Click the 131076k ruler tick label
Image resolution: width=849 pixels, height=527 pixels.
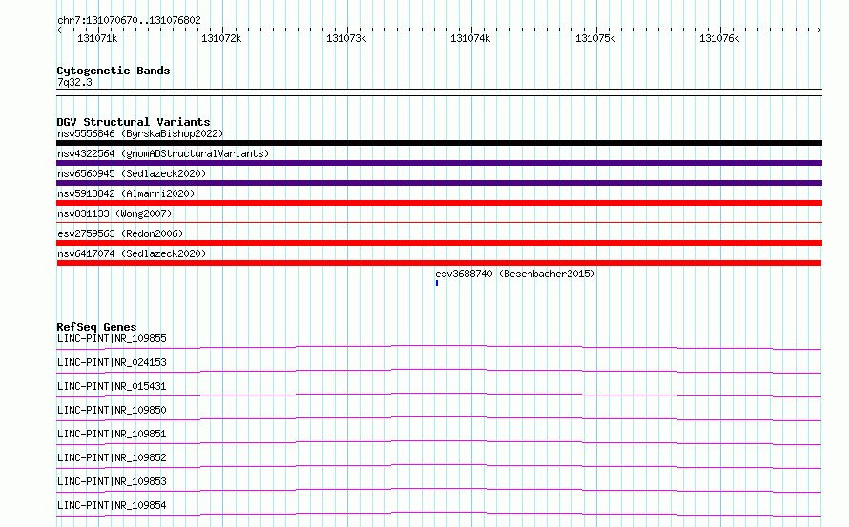click(x=719, y=38)
